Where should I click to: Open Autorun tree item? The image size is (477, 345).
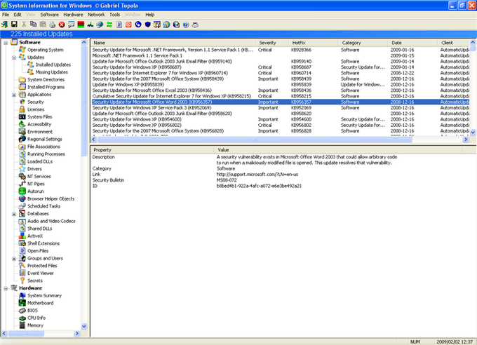pos(36,191)
